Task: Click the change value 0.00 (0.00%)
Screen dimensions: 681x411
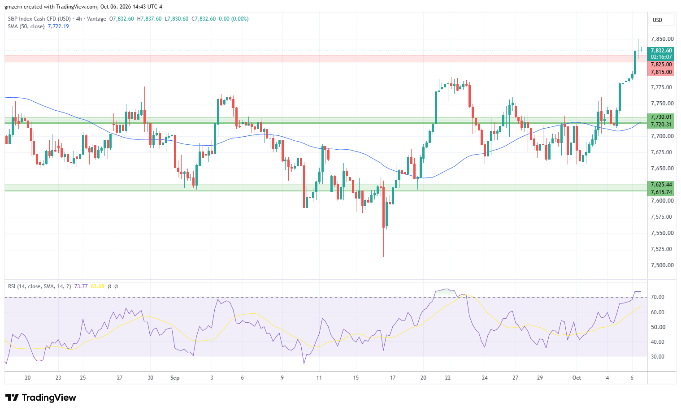Action: click(x=234, y=19)
